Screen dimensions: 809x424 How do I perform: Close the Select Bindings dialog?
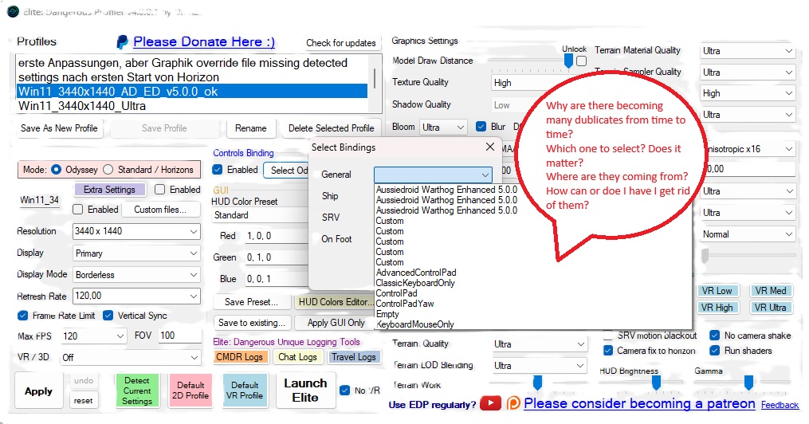click(490, 147)
